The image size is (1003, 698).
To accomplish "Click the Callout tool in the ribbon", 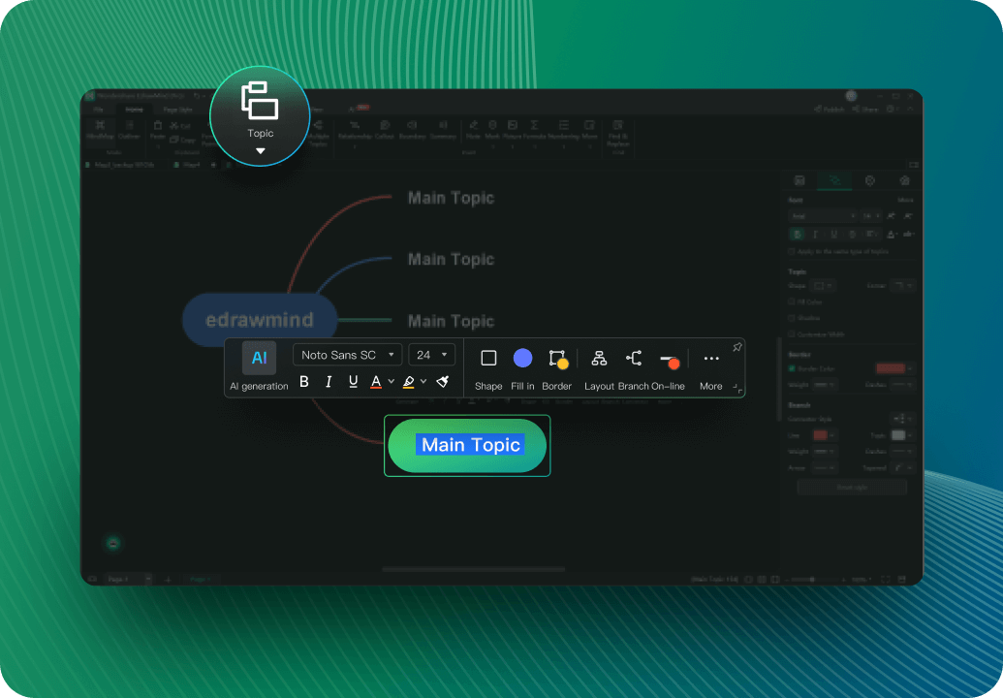I will click(385, 130).
